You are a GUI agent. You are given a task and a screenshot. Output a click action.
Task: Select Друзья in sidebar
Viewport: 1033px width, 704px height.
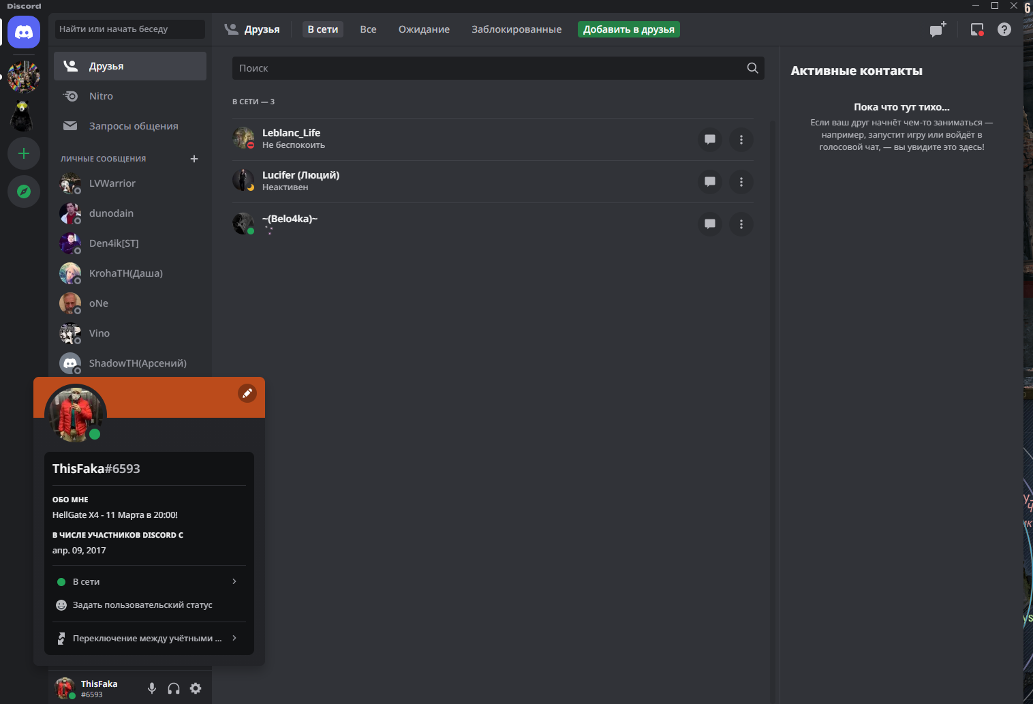click(x=130, y=66)
